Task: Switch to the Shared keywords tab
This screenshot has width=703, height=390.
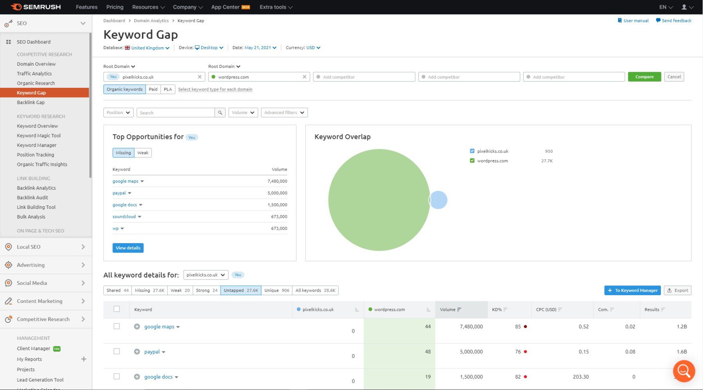Action: coord(118,290)
